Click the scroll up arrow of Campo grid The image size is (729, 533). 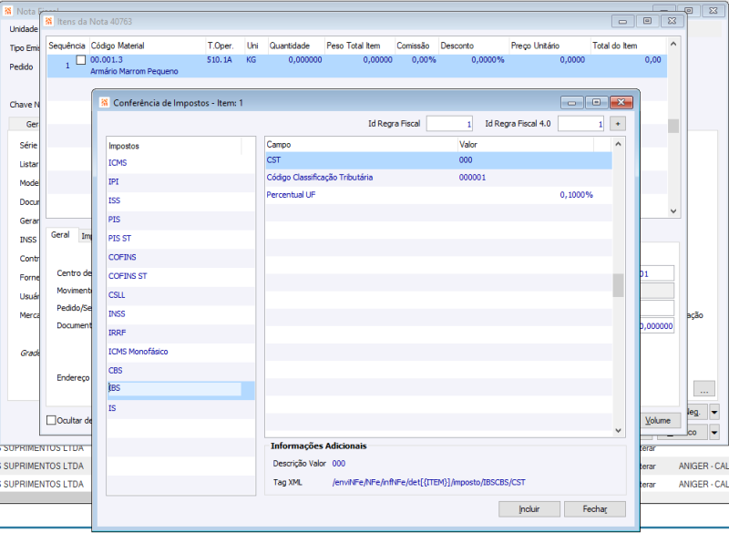(x=618, y=144)
